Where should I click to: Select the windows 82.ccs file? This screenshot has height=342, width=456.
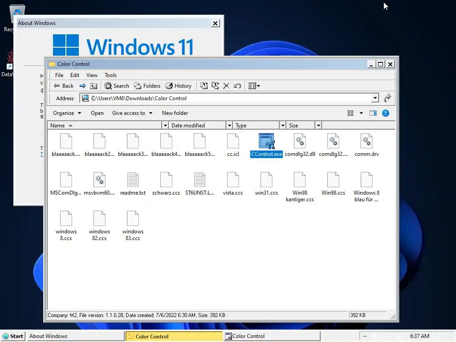click(99, 226)
